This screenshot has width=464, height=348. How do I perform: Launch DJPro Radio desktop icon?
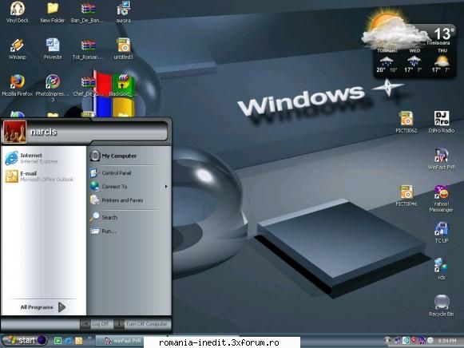(441, 121)
